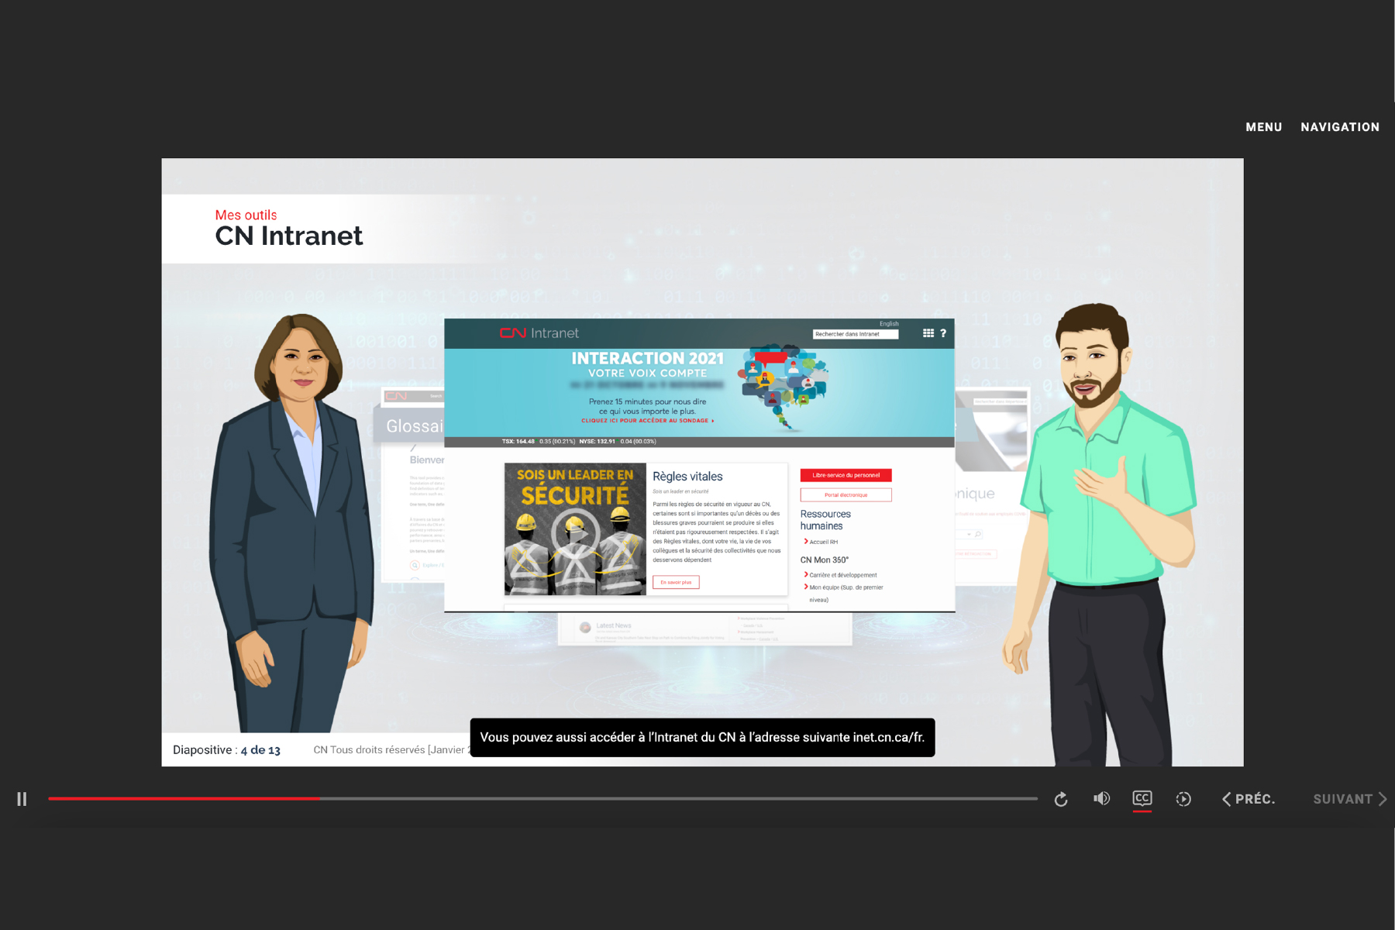Screen dimensions: 1395x930
Task: Click the Ressources humaines heading
Action: 825,520
